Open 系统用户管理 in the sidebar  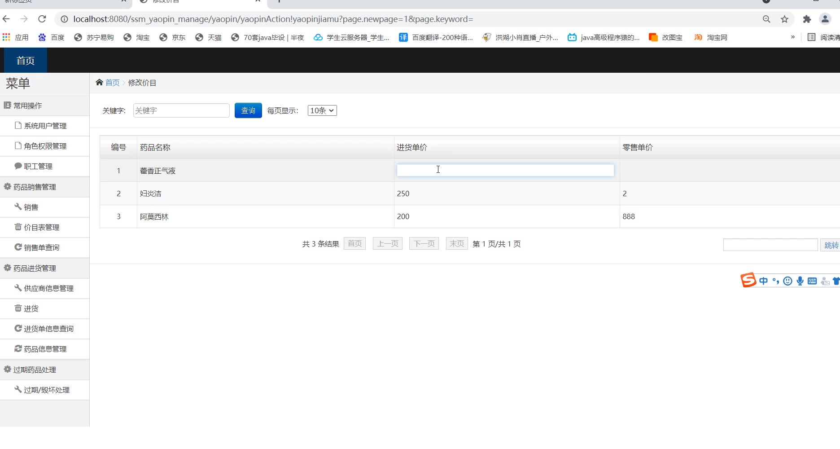45,126
